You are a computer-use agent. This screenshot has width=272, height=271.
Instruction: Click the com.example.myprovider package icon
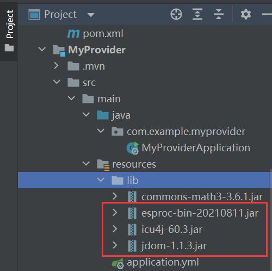click(118, 131)
